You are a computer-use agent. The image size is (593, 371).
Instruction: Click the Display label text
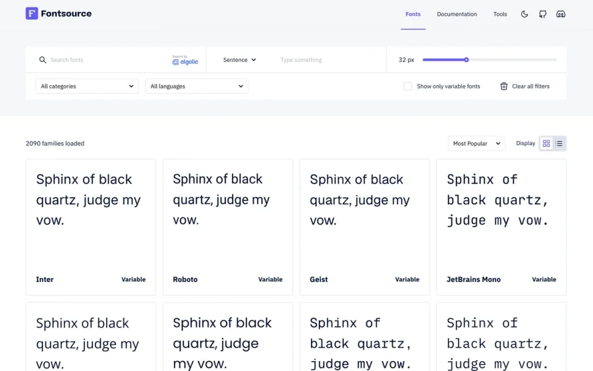[x=526, y=144]
